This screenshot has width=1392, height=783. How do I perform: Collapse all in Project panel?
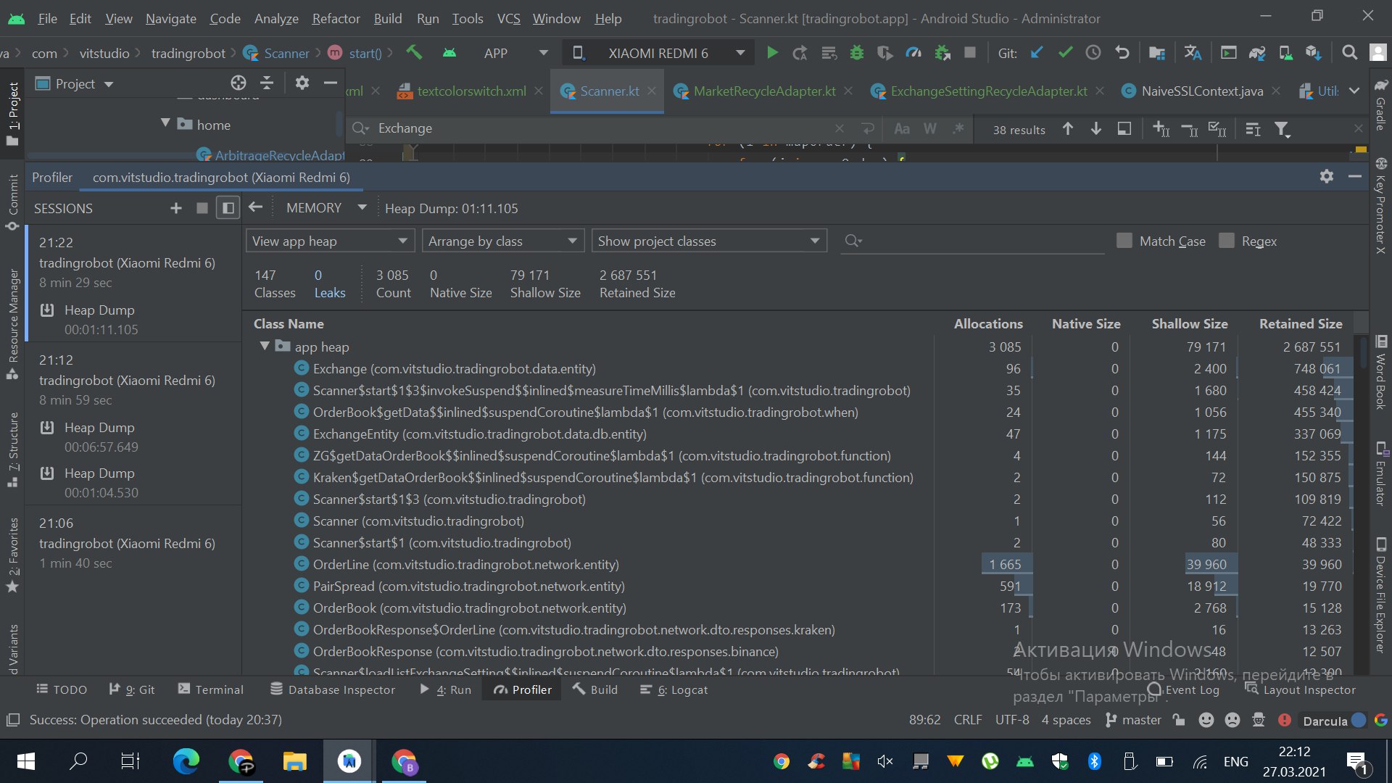tap(268, 83)
